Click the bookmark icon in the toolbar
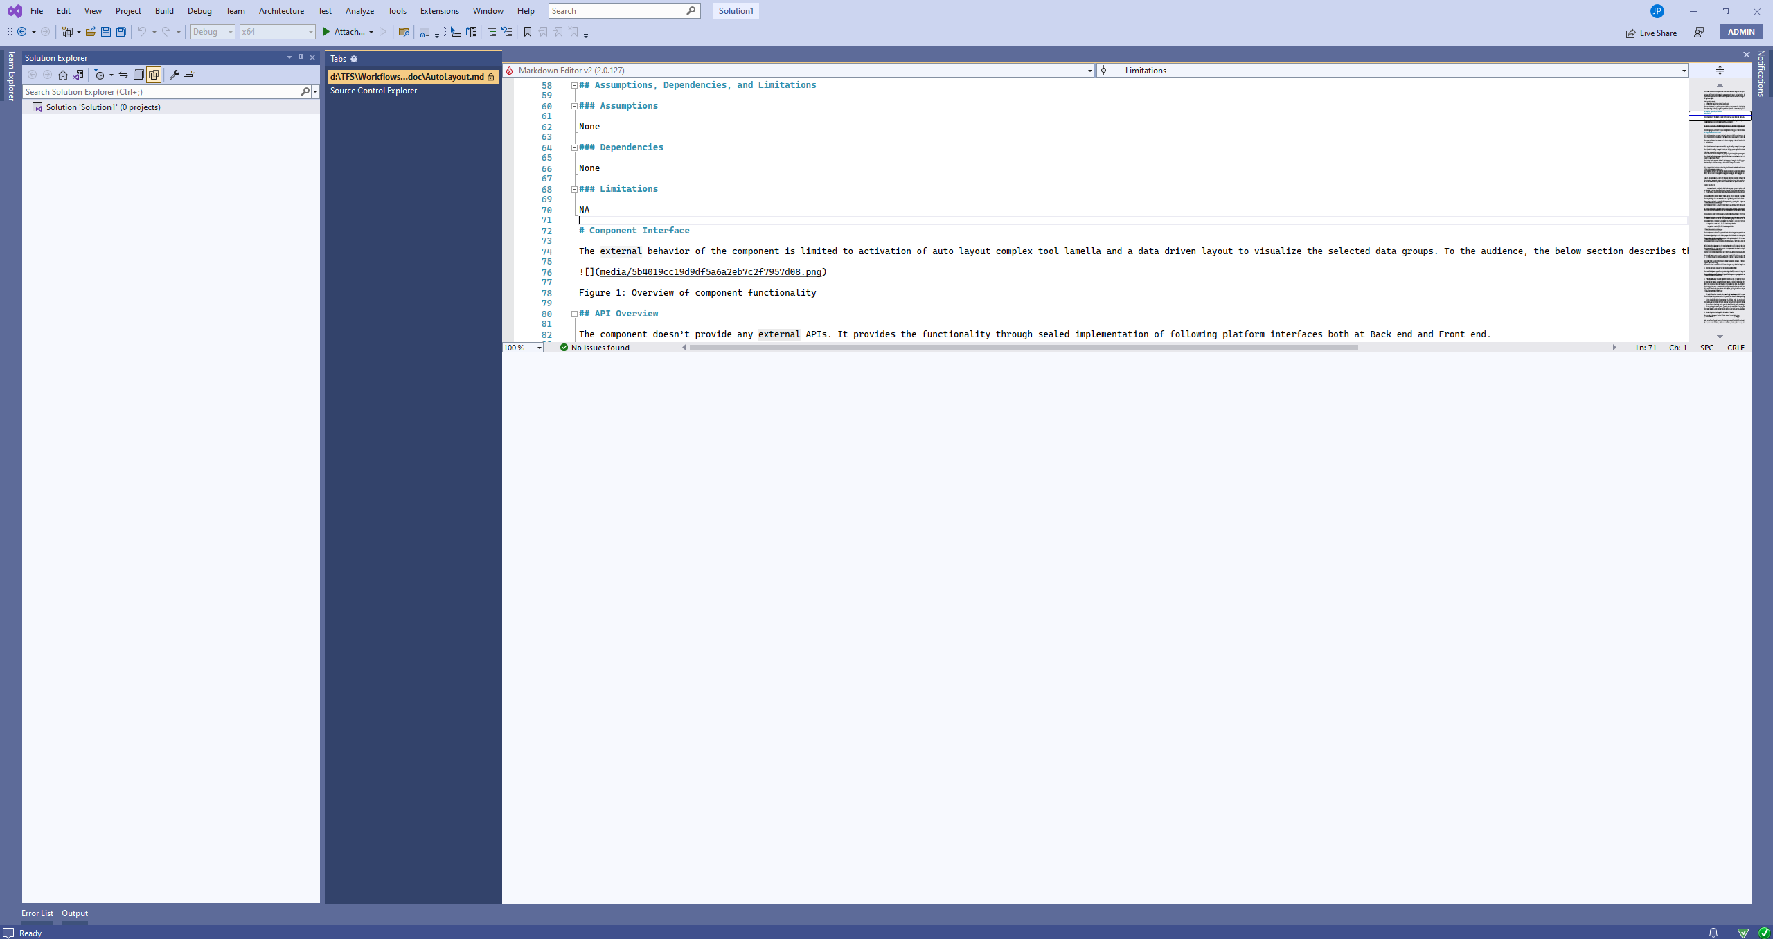This screenshot has width=1773, height=939. coord(528,32)
